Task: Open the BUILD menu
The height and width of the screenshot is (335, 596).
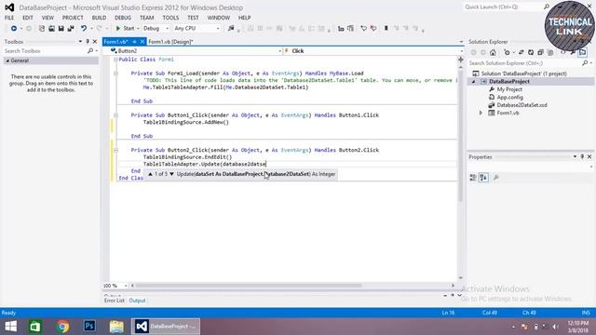Action: [x=100, y=18]
